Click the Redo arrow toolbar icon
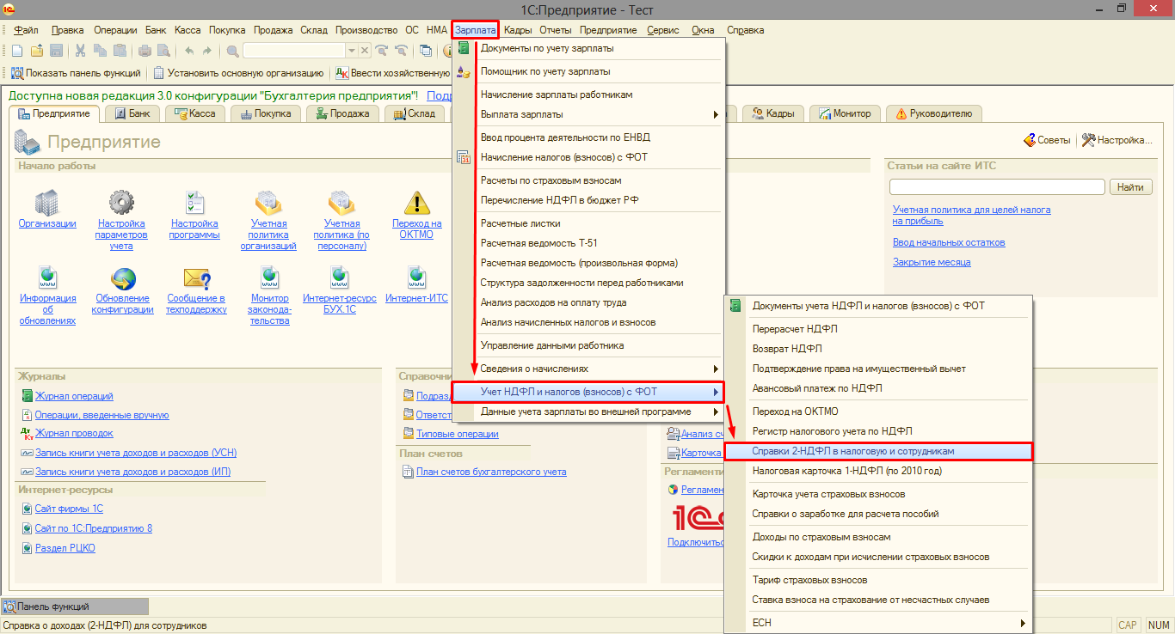 click(x=207, y=51)
